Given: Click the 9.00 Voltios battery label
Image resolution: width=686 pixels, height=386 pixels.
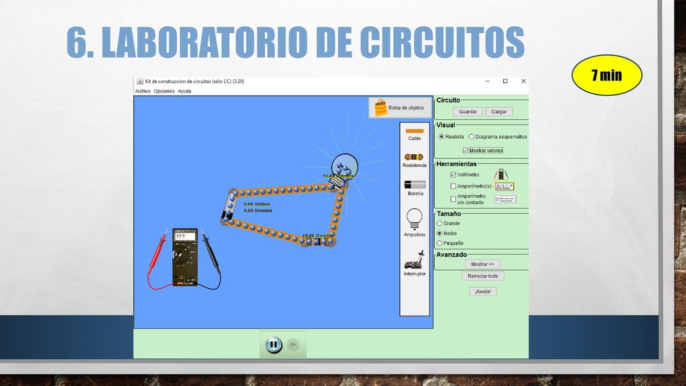Looking at the screenshot, I should (257, 204).
